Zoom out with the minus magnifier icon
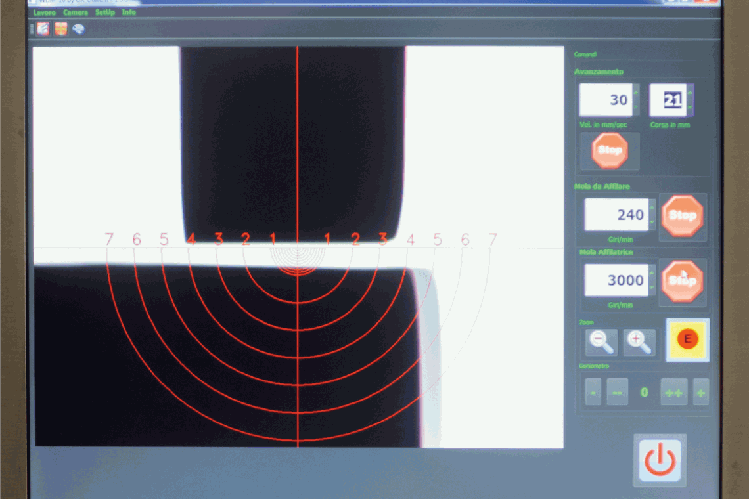 (601, 342)
